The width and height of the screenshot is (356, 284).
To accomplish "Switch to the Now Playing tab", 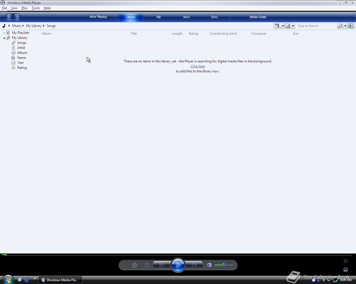I will 98,17.
